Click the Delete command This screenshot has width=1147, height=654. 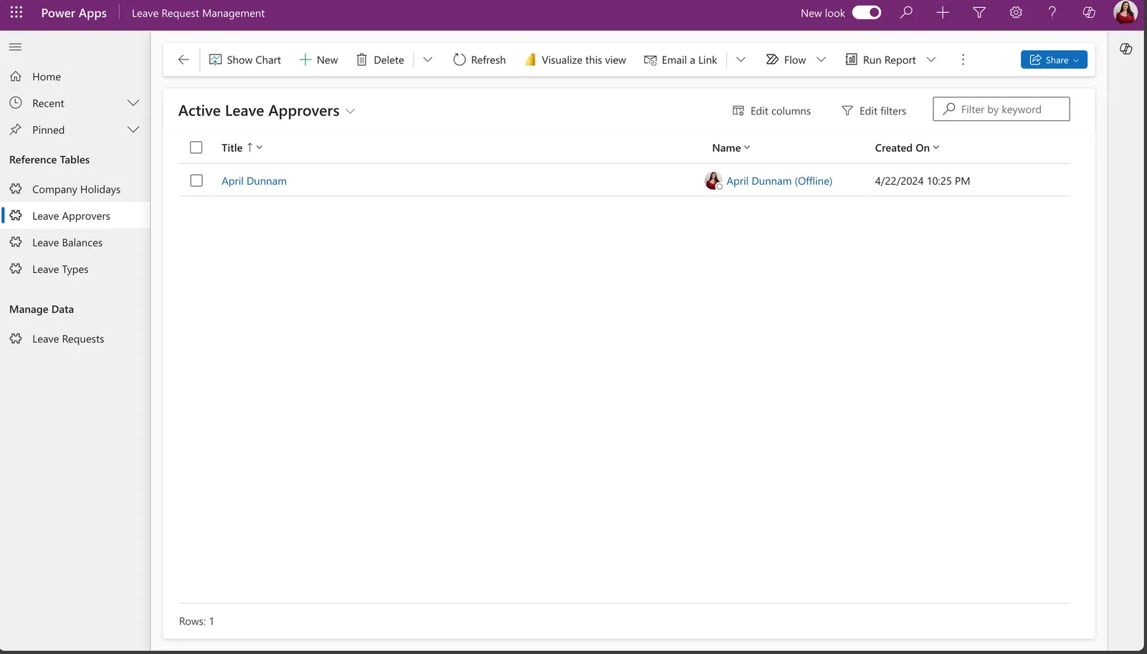(381, 59)
